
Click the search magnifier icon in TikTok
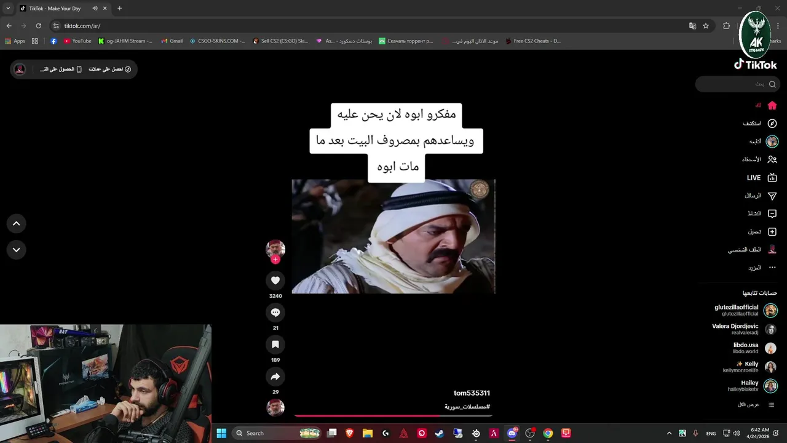pos(772,84)
